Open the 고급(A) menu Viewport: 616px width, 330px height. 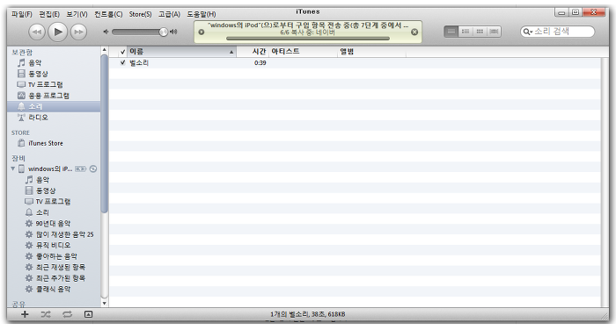pos(169,14)
